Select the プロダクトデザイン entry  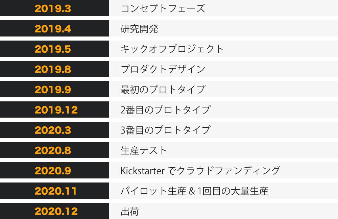(x=163, y=69)
